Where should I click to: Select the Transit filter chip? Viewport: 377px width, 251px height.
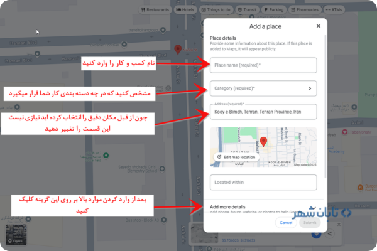(247, 9)
